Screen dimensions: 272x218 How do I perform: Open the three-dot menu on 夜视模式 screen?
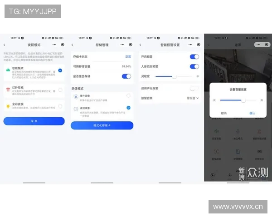54,45
